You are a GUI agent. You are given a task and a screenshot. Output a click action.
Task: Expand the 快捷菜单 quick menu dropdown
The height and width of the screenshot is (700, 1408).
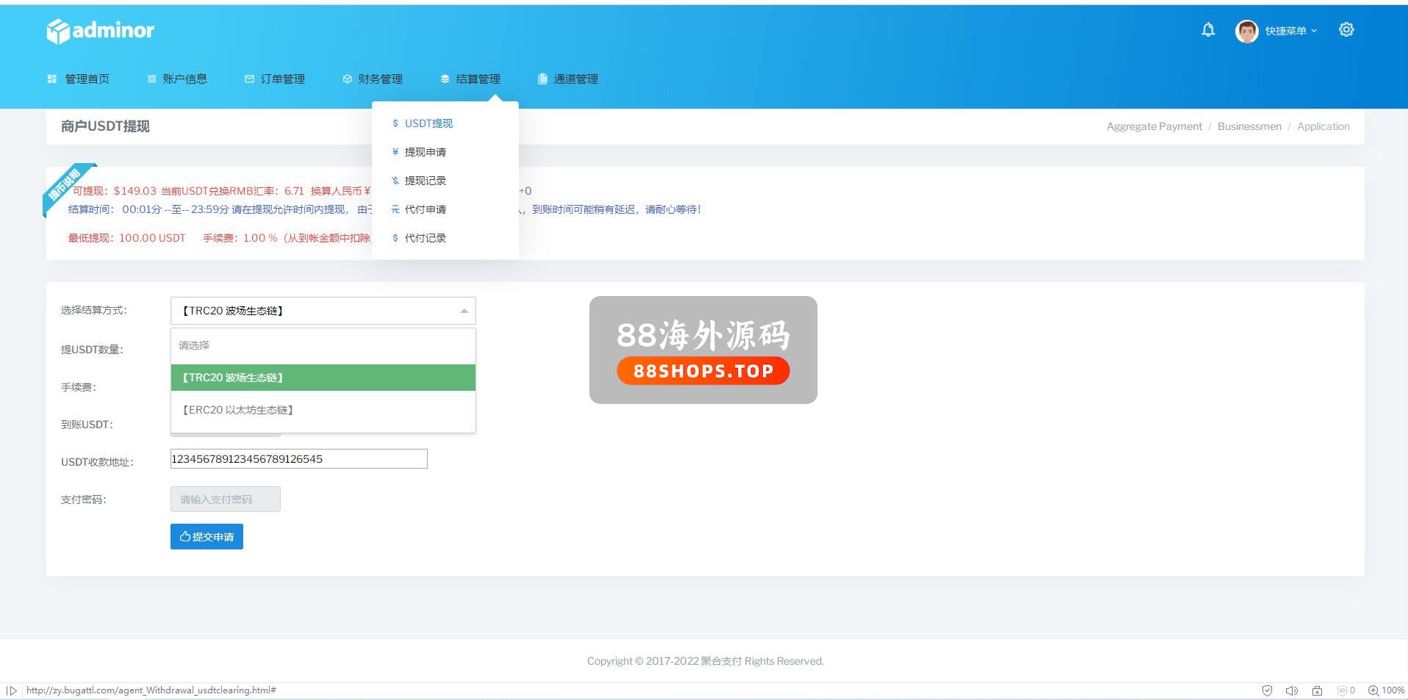tap(1290, 31)
